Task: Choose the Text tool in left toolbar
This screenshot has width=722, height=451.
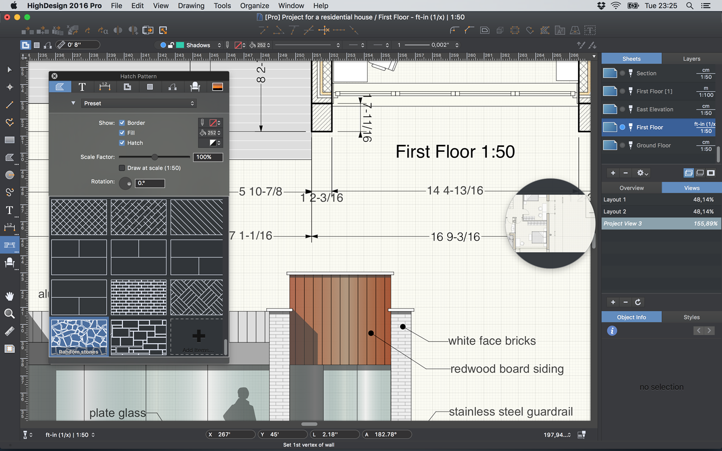Action: click(x=9, y=210)
